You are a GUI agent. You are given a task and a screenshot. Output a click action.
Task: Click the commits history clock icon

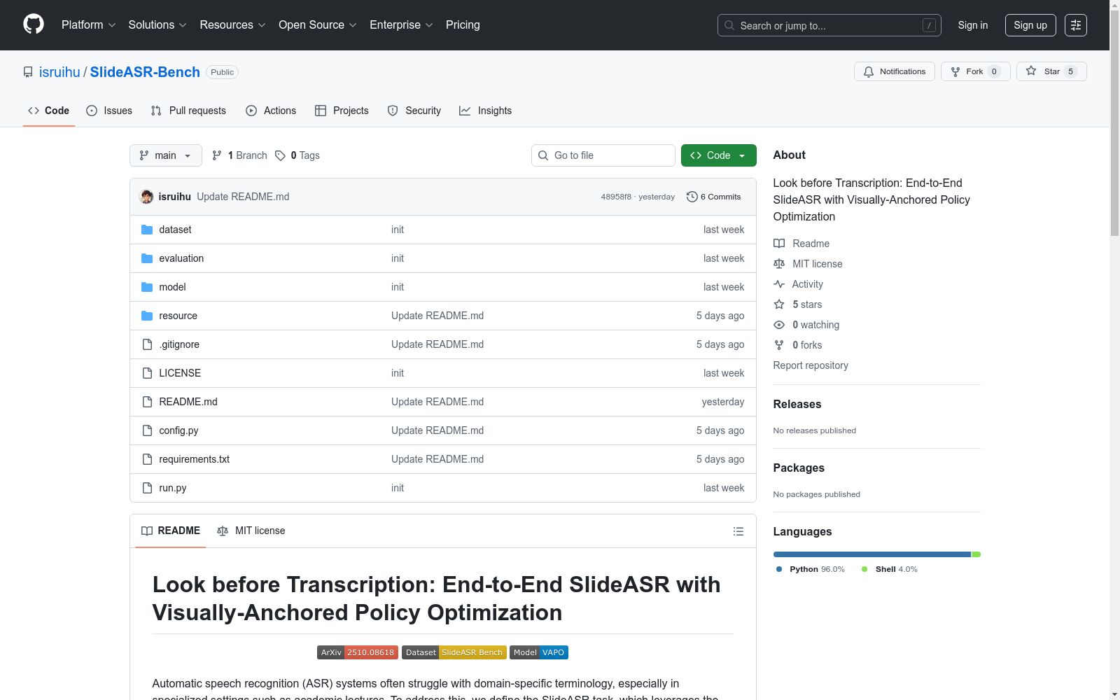692,197
